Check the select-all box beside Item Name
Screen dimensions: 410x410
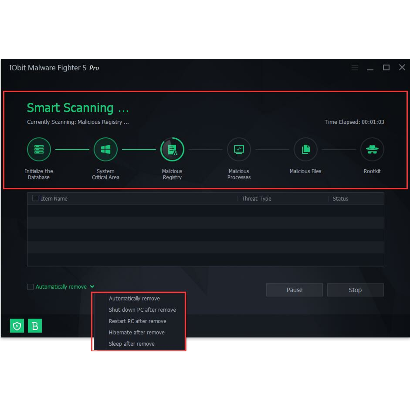coord(35,198)
